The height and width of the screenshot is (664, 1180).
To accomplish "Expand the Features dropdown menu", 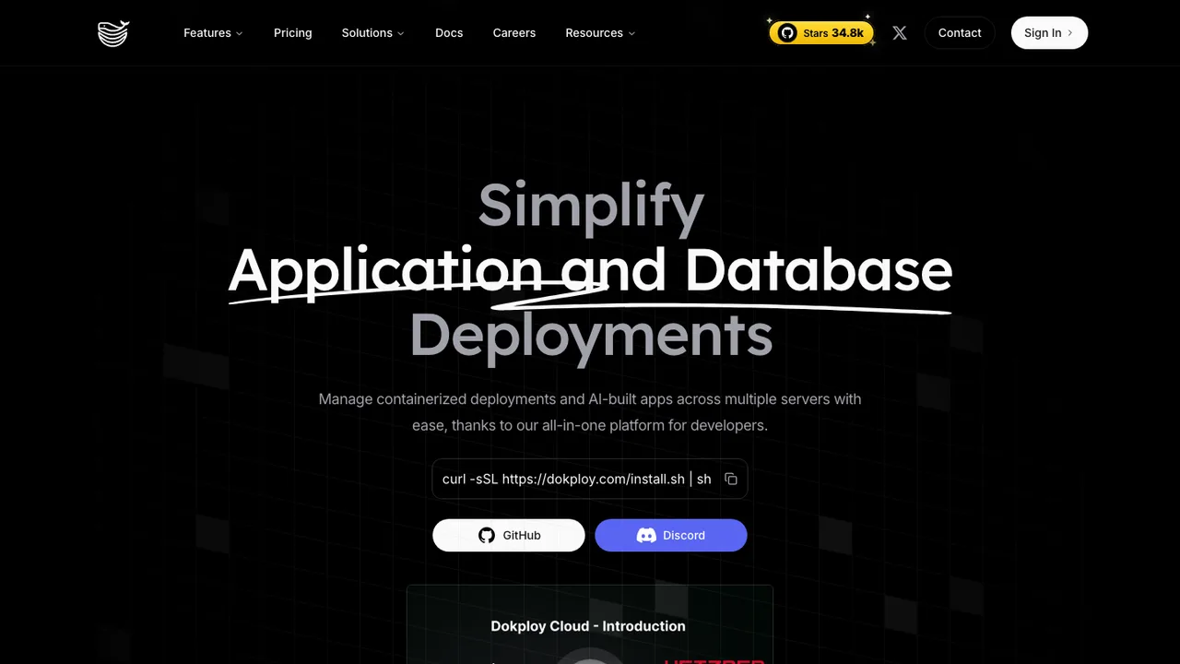I will 213,33.
